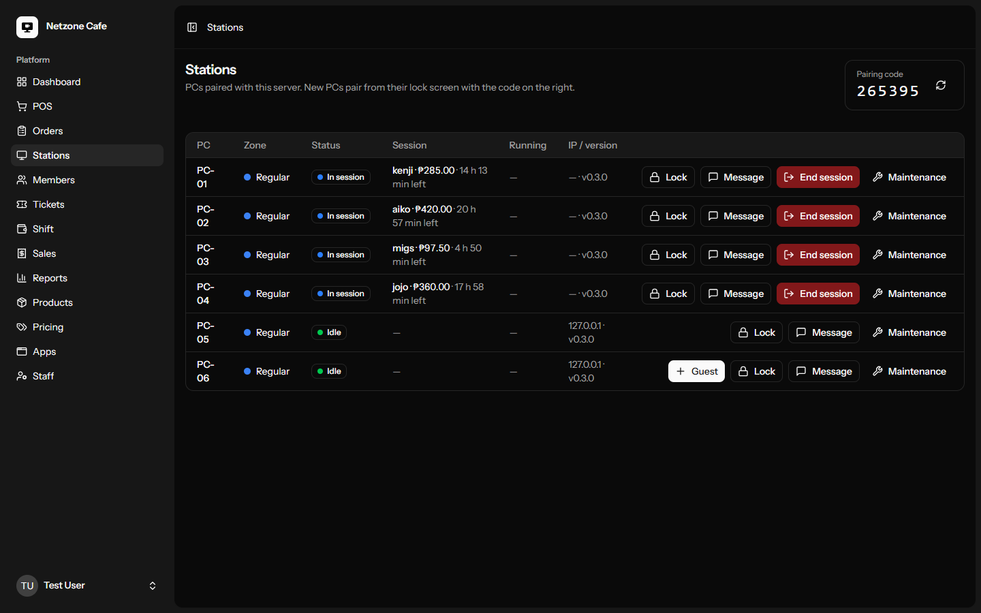This screenshot has height=613, width=981.
Task: End aiko's session on PC-02
Action: (818, 216)
